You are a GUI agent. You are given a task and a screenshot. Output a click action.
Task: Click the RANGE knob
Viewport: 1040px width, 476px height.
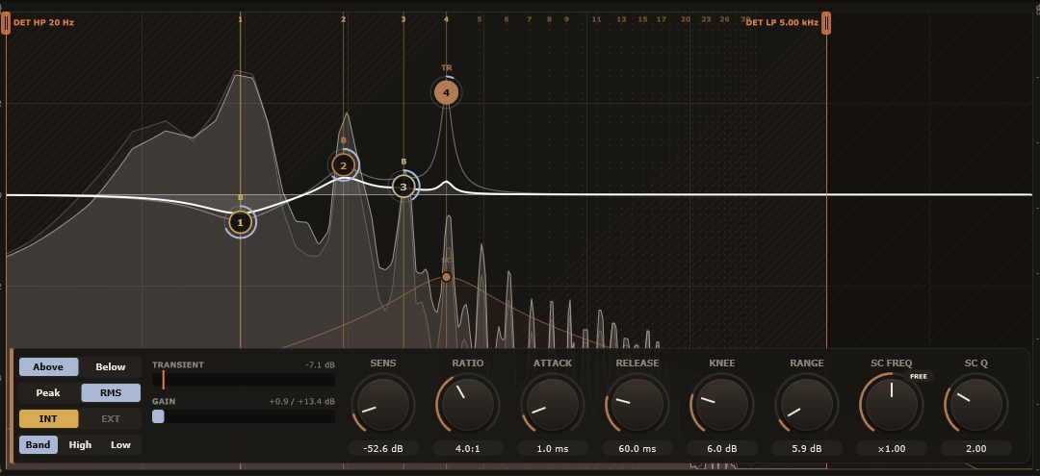807,405
